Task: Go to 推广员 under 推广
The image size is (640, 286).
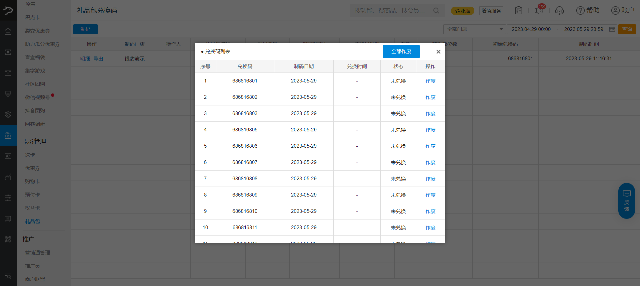Action: (x=32, y=266)
